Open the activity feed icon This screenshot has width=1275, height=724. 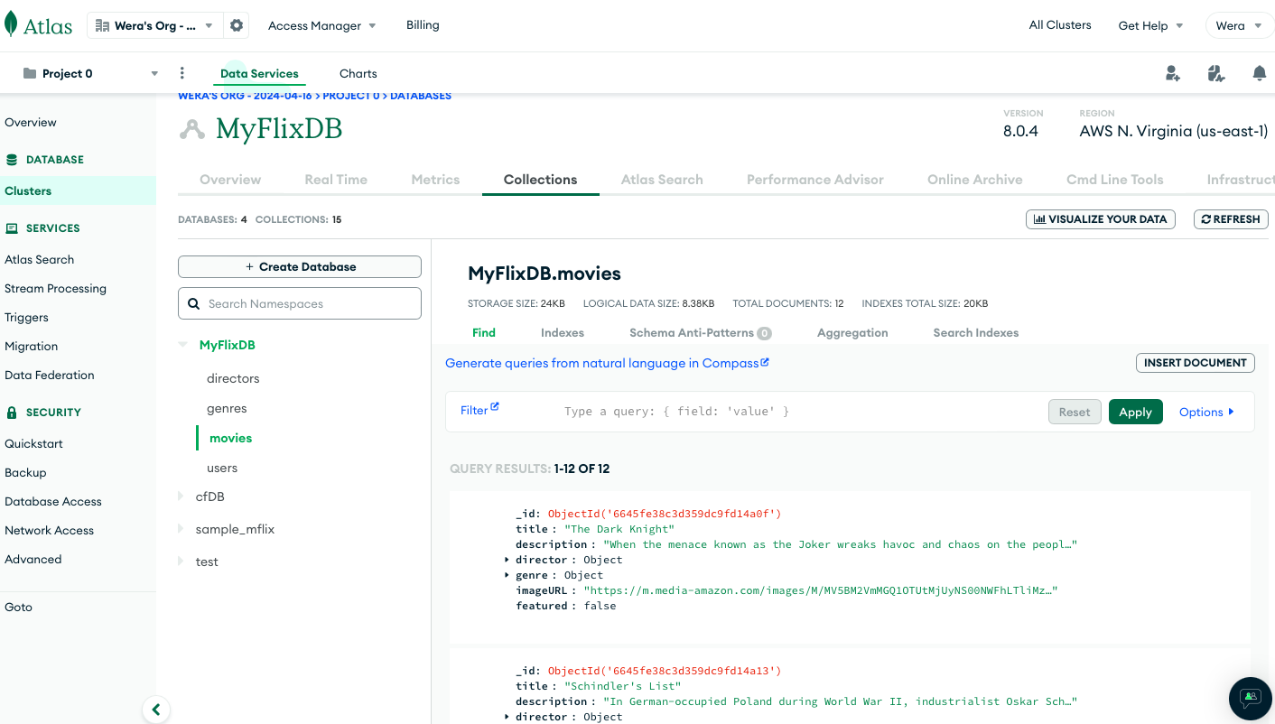click(1216, 73)
